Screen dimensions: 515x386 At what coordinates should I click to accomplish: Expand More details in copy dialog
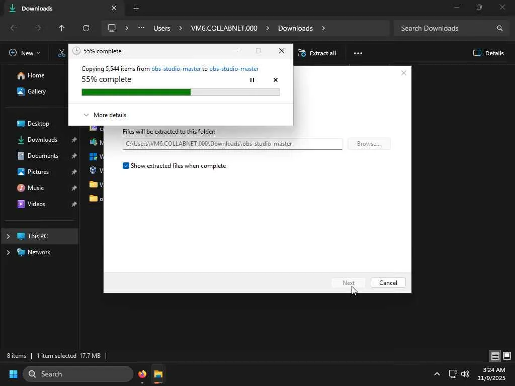pyautogui.click(x=105, y=115)
